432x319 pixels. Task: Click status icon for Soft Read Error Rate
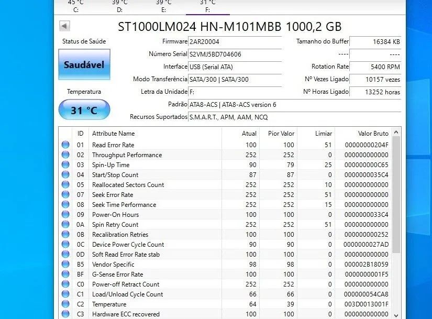click(65, 254)
